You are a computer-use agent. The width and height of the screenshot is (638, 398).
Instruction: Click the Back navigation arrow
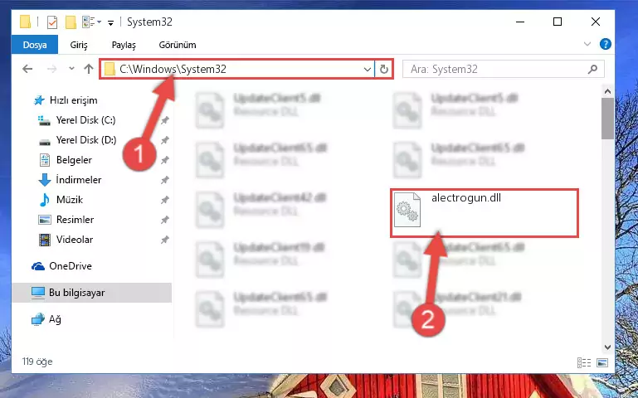pos(27,69)
